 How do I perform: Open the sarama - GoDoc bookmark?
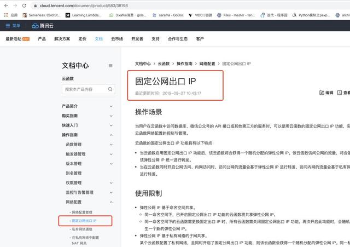[x=168, y=15]
